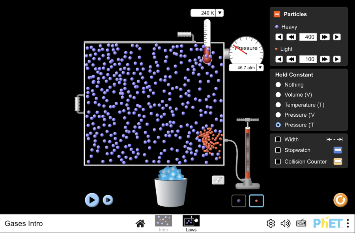Screen dimensions: 355x233
Task: Open the PhET options menu
Action: tap(348, 224)
